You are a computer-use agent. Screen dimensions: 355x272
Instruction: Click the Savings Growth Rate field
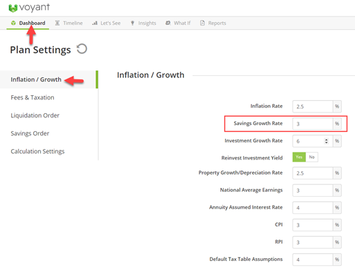tap(313, 124)
